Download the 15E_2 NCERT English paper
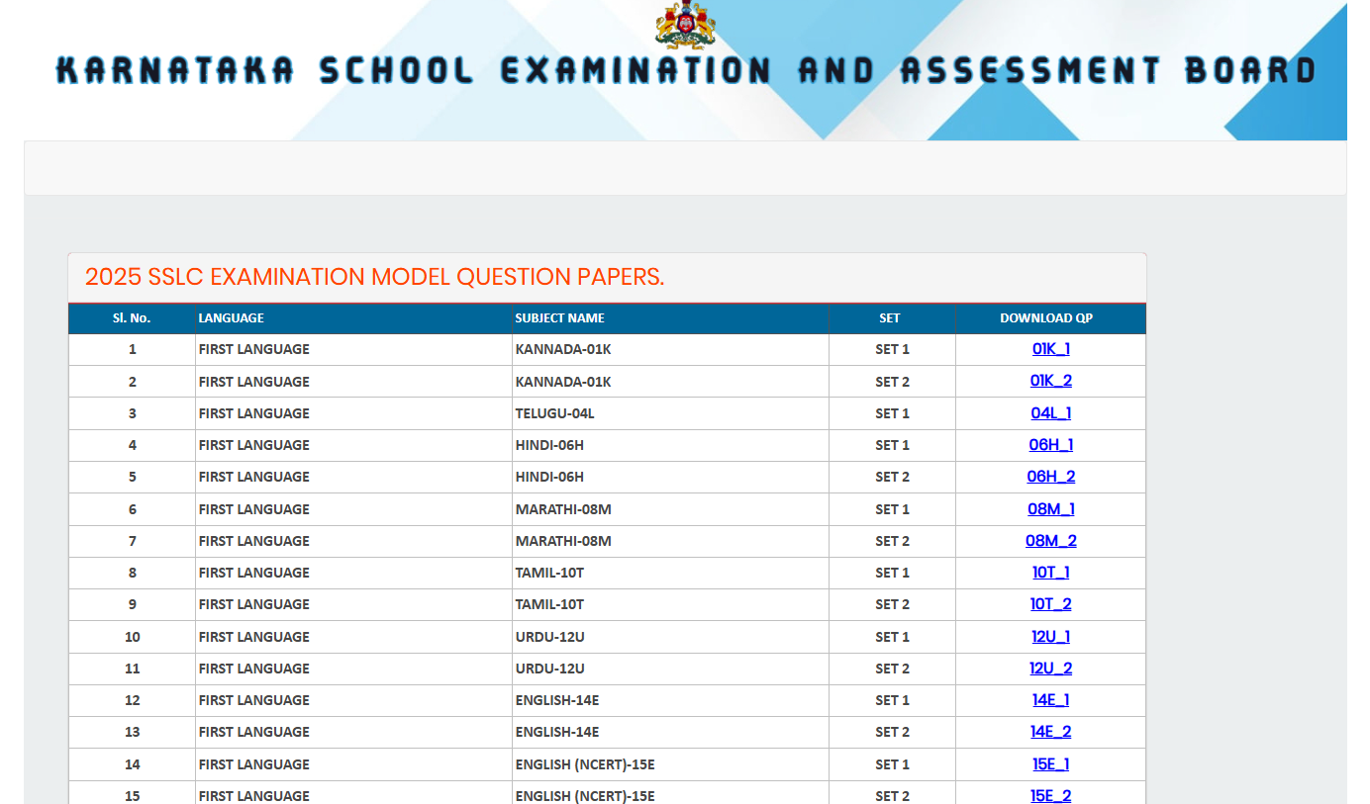 1050,795
